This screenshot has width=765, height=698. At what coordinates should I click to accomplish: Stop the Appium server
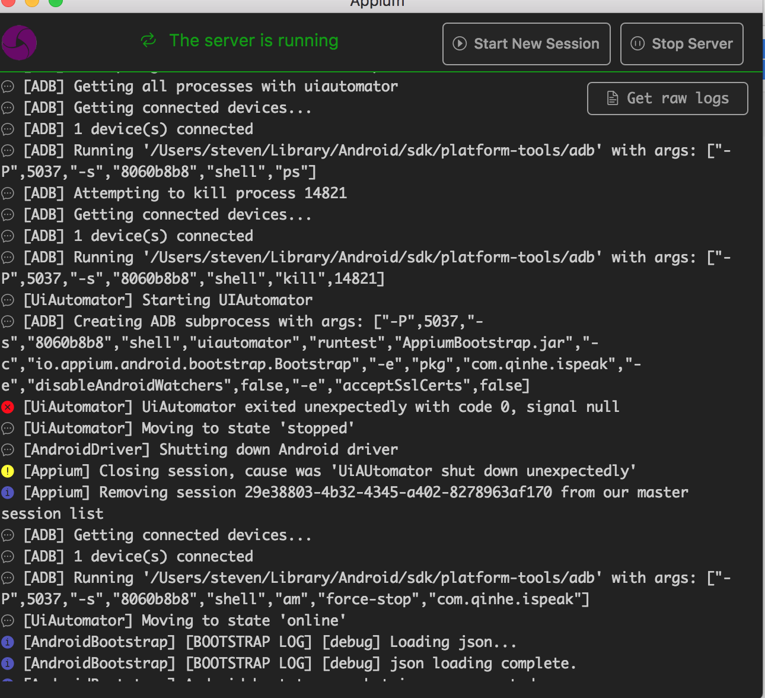[x=681, y=44]
